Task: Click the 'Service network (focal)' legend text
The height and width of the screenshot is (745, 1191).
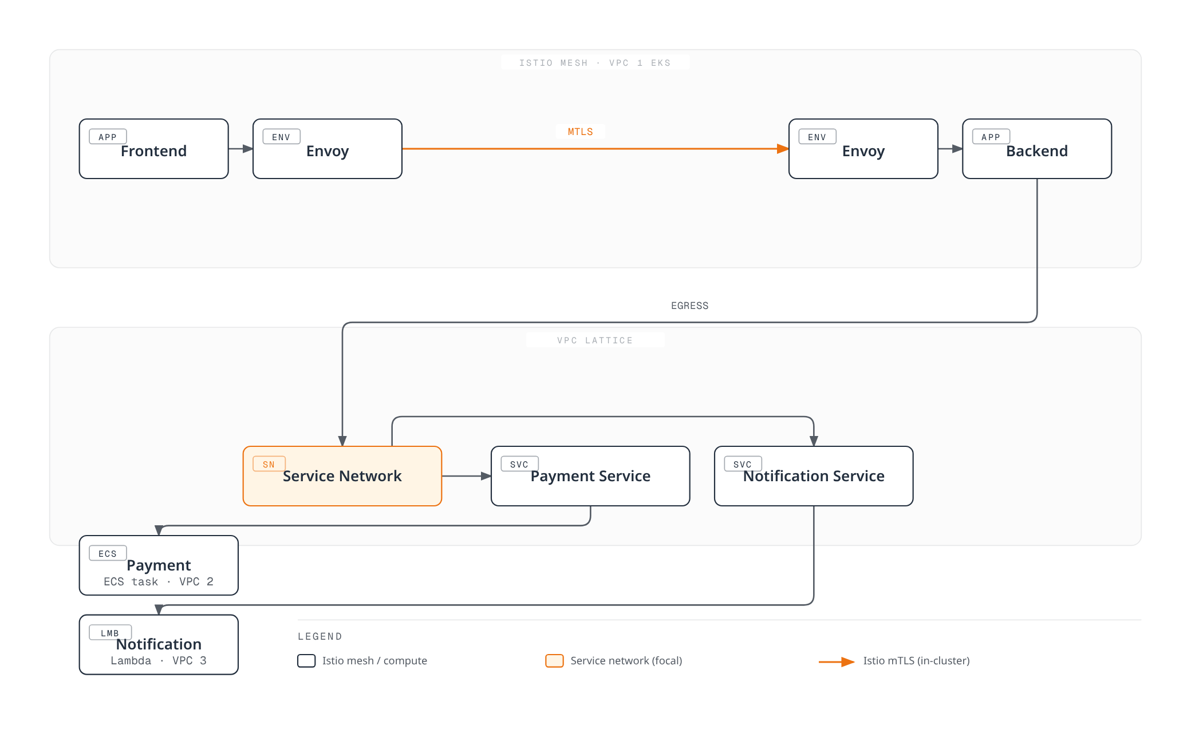Action: pyautogui.click(x=626, y=660)
